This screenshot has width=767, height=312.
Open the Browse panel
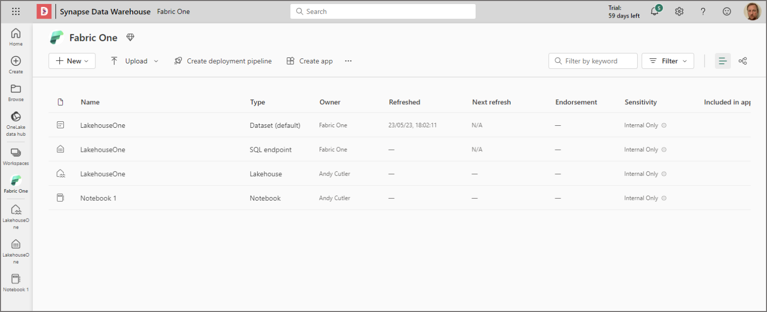[15, 90]
